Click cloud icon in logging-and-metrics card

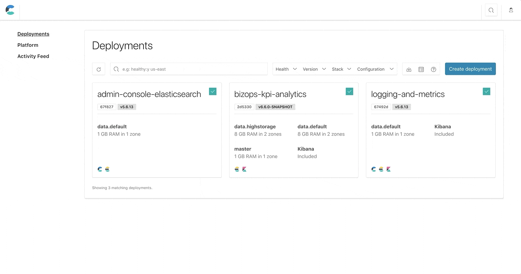tap(374, 169)
